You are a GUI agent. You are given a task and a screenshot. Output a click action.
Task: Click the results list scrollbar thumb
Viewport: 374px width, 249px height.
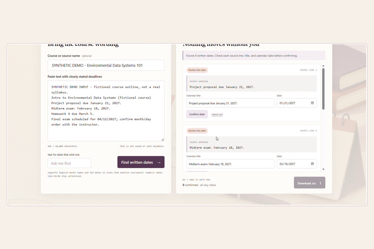323,89
